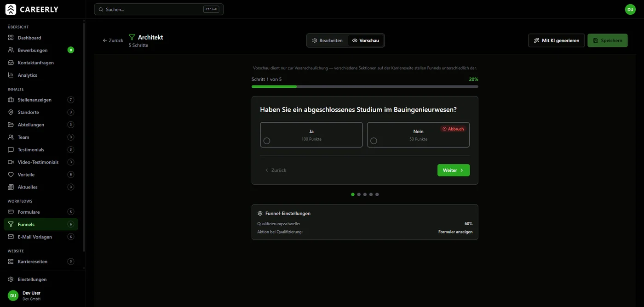Click the Stellenanzeigen briefcase icon
The height and width of the screenshot is (307, 644).
click(11, 100)
